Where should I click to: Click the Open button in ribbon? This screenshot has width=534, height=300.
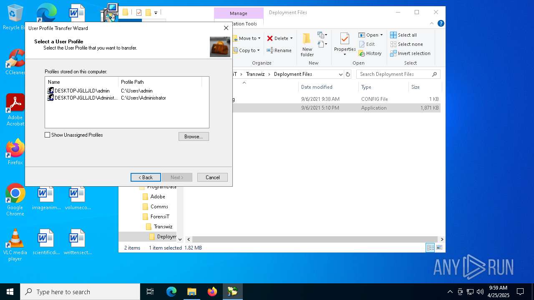click(x=368, y=35)
